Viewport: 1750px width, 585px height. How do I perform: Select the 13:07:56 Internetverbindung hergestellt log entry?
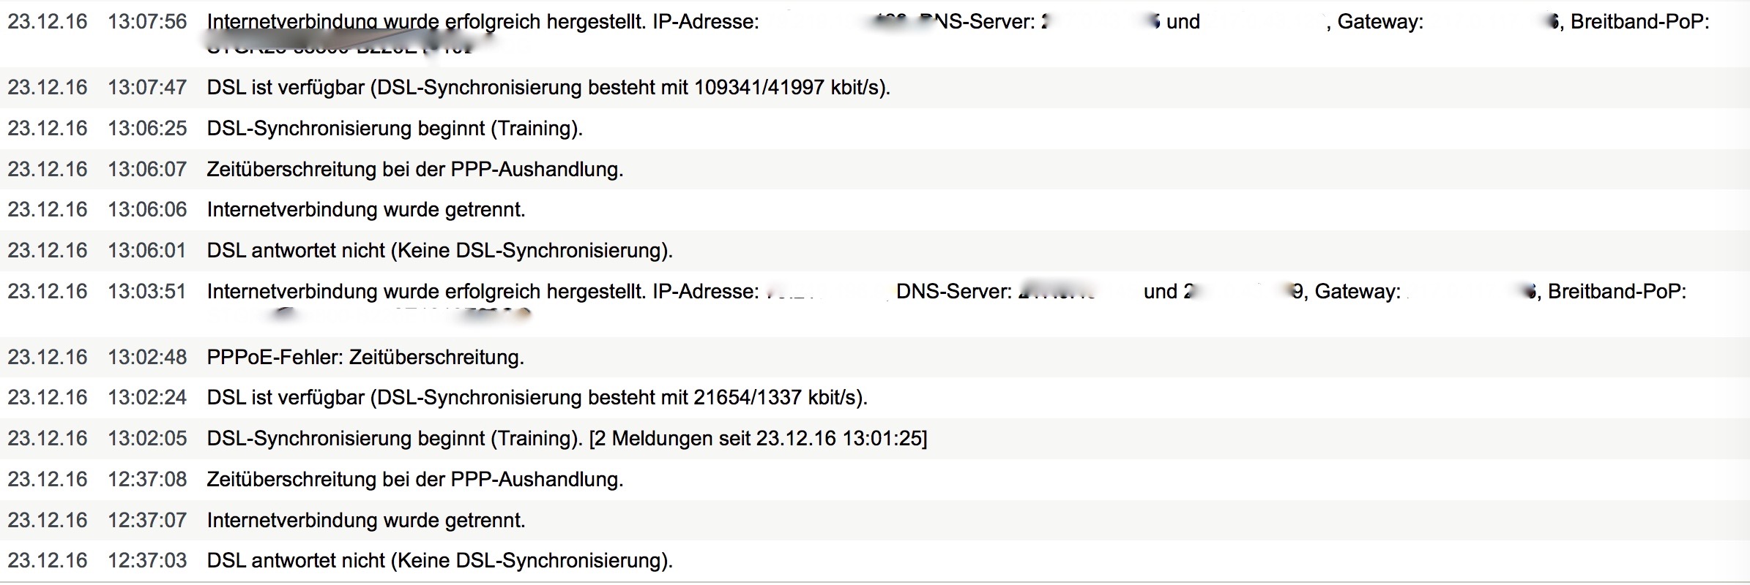pos(875,34)
